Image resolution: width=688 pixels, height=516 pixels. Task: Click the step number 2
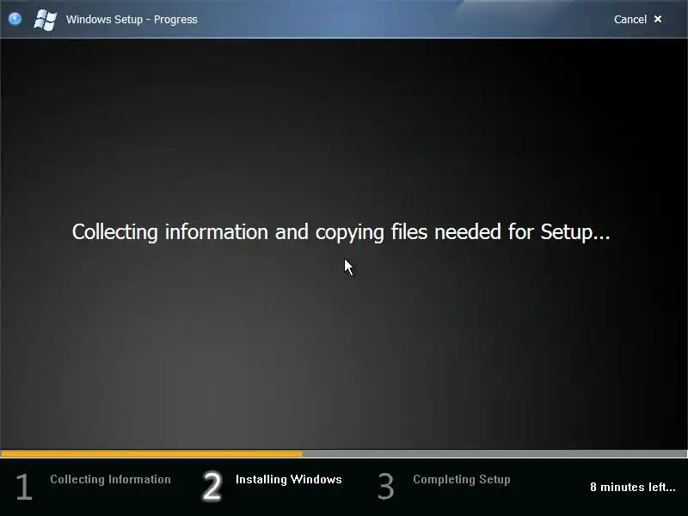[x=212, y=486]
